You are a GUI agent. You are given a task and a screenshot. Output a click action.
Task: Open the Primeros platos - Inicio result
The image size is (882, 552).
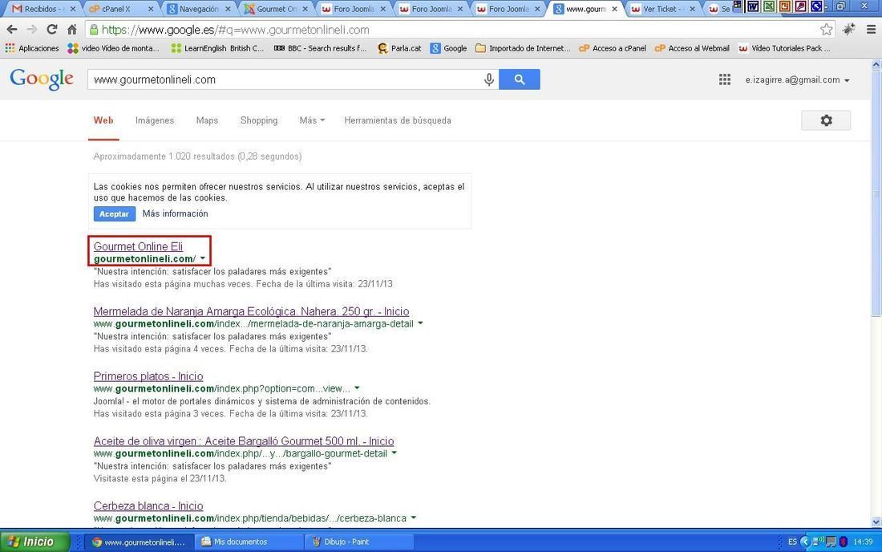pyautogui.click(x=148, y=375)
